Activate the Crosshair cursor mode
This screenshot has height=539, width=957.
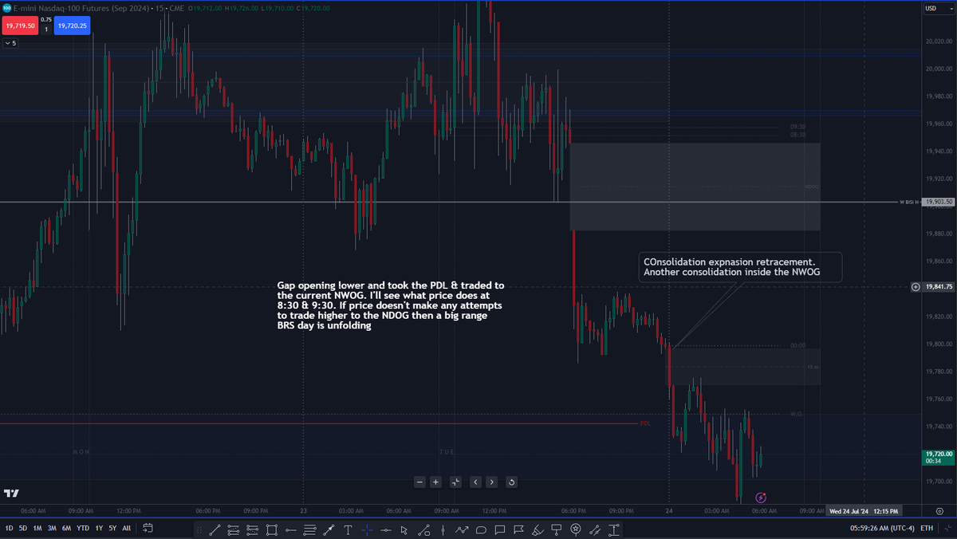pos(367,529)
